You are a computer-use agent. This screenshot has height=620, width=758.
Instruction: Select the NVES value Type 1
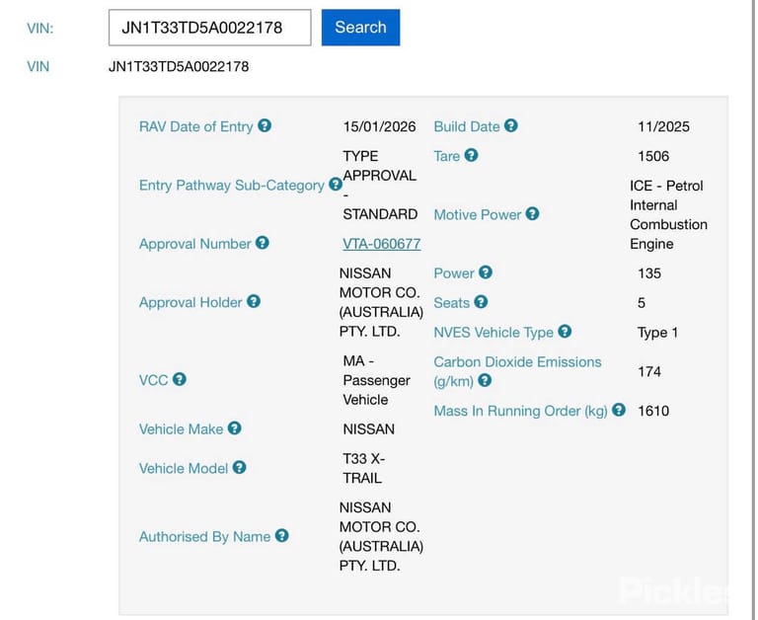(657, 333)
